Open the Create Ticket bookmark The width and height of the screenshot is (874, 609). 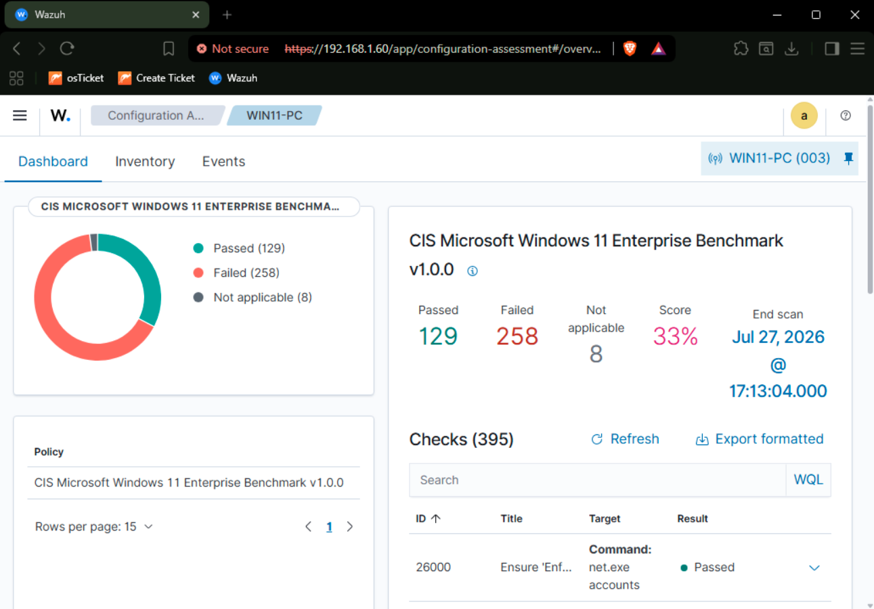(x=156, y=78)
